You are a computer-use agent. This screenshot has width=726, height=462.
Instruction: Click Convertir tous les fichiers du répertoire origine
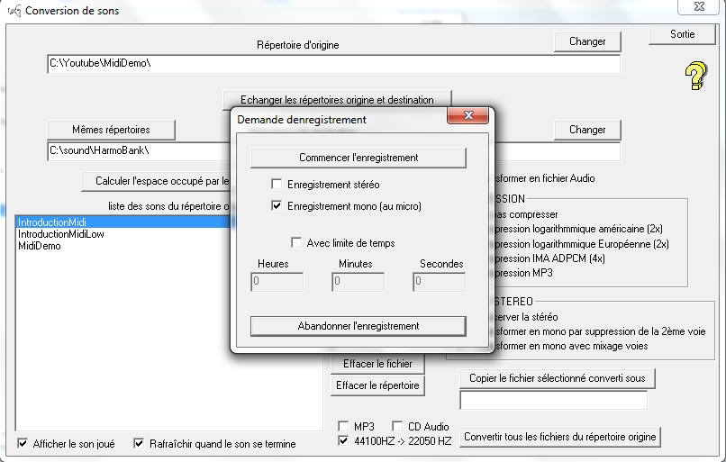(x=560, y=437)
